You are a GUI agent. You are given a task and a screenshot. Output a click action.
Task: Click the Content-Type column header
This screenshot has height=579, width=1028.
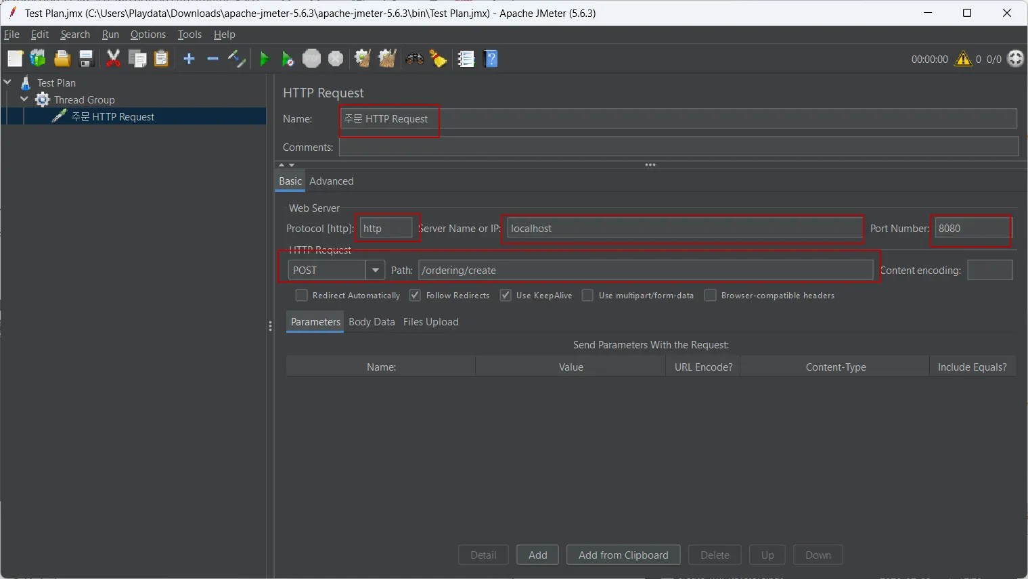pos(836,367)
